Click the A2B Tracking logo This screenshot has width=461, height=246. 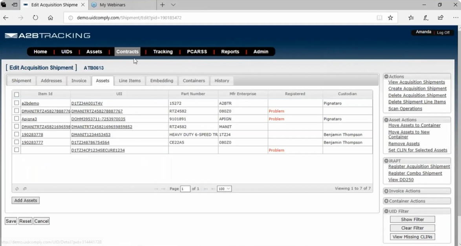47,35
